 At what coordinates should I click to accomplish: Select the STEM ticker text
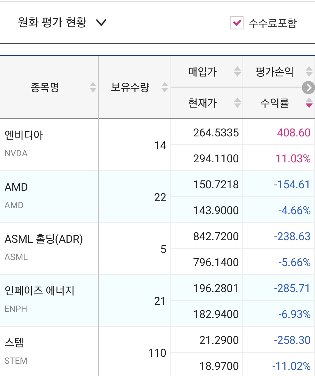[16, 361]
